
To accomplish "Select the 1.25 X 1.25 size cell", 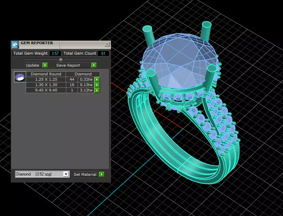I will pyautogui.click(x=46, y=79).
